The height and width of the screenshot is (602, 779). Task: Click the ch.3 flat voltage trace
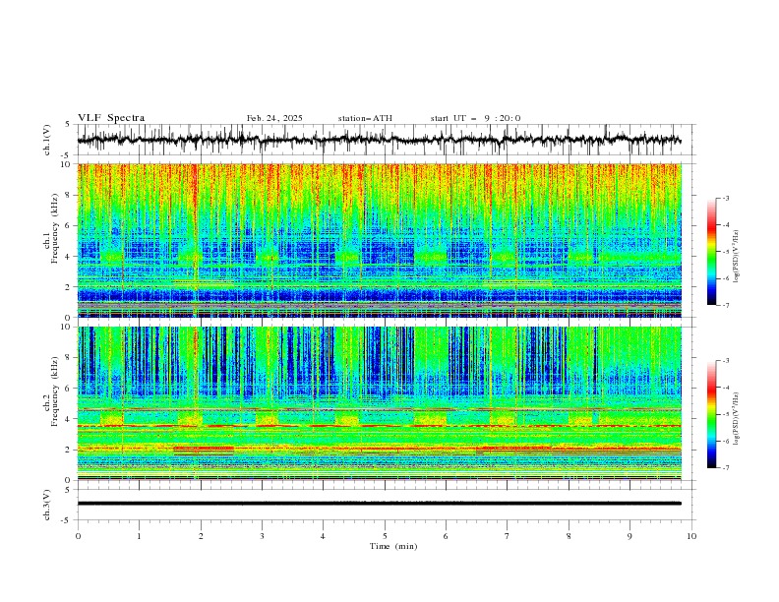click(379, 504)
